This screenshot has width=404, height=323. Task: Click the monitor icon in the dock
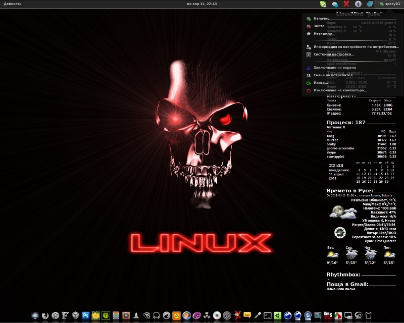point(35,315)
